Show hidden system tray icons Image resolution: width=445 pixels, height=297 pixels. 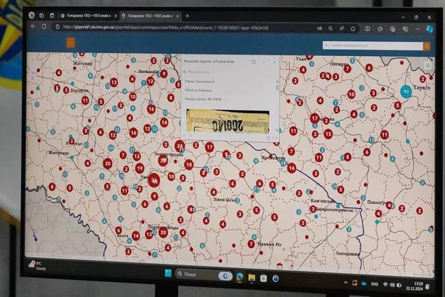[x=345, y=283]
